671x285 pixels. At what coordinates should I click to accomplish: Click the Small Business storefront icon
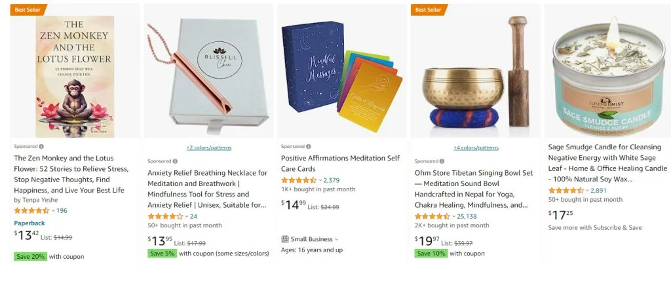pyautogui.click(x=285, y=239)
